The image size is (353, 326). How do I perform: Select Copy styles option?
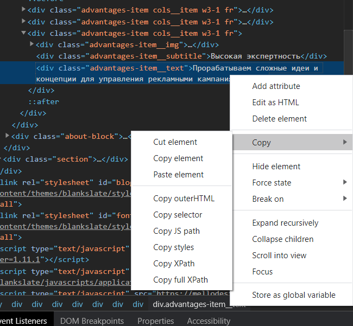(x=173, y=247)
